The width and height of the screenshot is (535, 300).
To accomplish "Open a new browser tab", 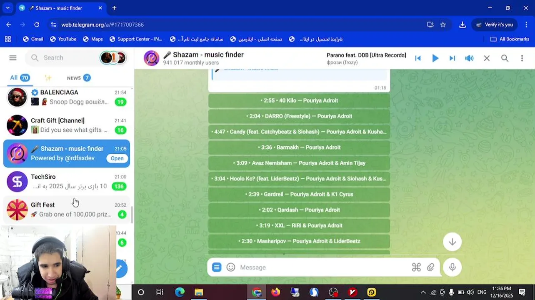I will pos(114,8).
